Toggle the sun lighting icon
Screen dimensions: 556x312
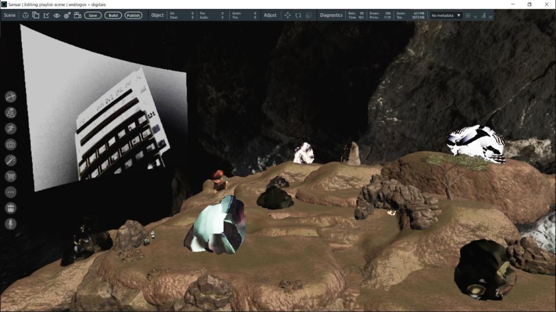[467, 15]
